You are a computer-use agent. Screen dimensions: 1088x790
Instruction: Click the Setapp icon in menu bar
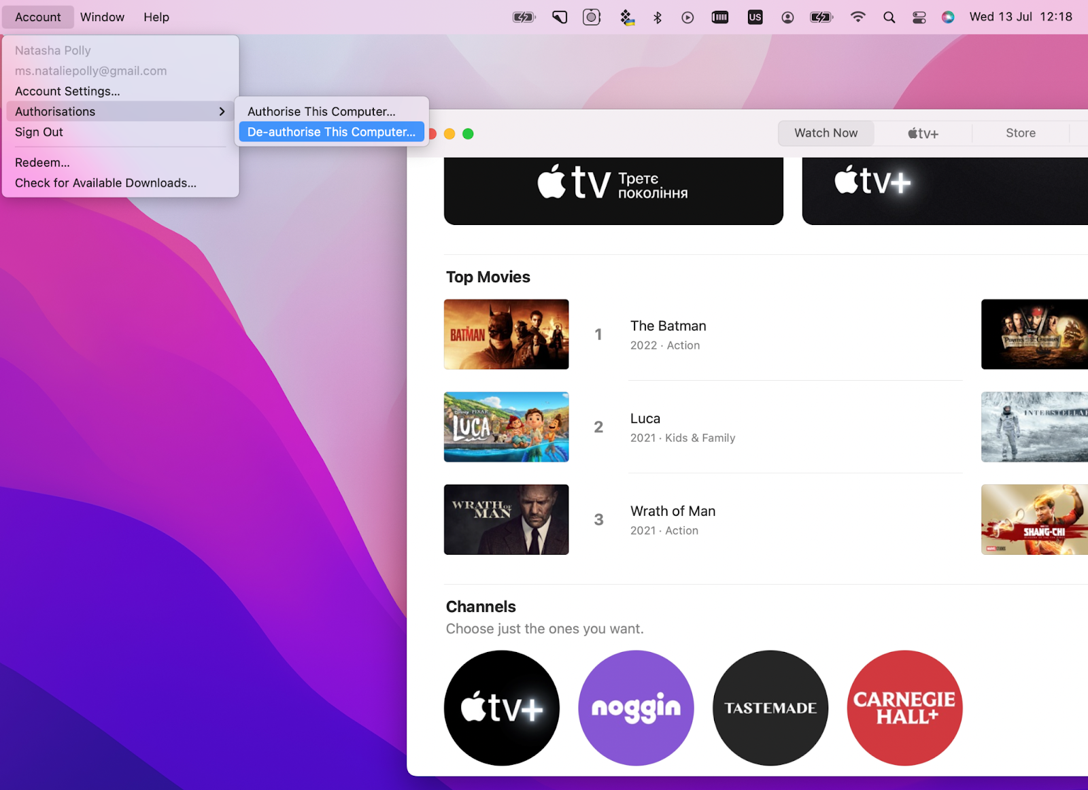627,17
